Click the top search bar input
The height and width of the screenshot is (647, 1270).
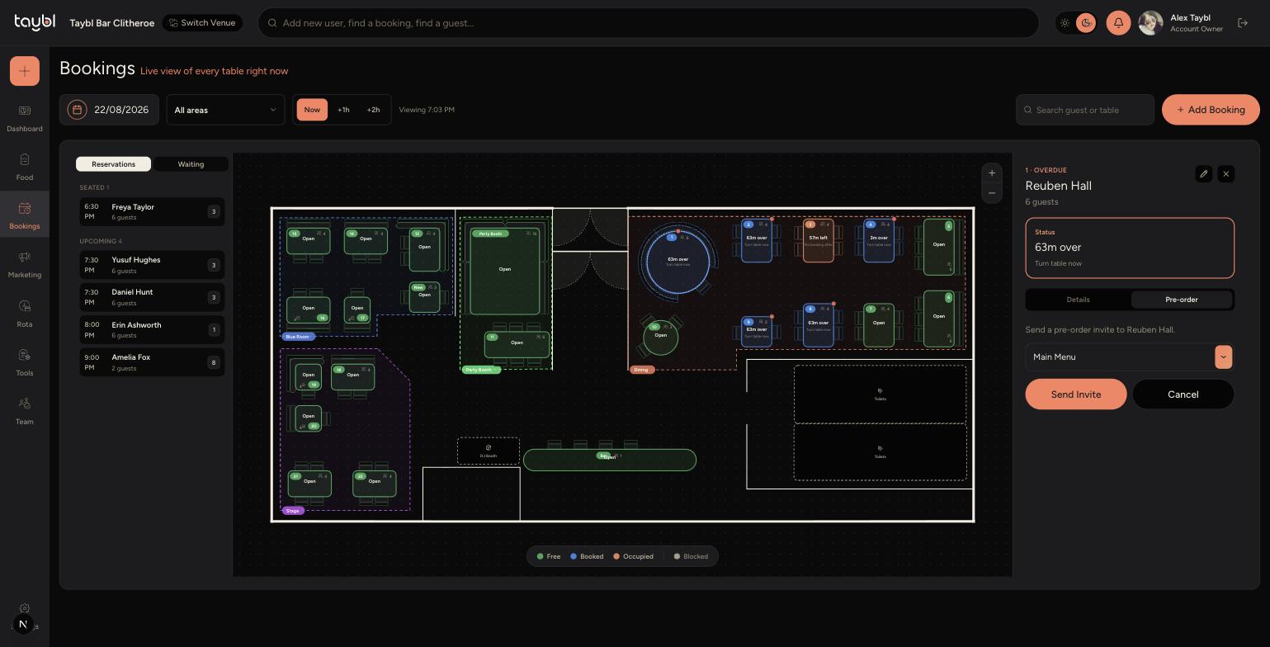pos(648,23)
